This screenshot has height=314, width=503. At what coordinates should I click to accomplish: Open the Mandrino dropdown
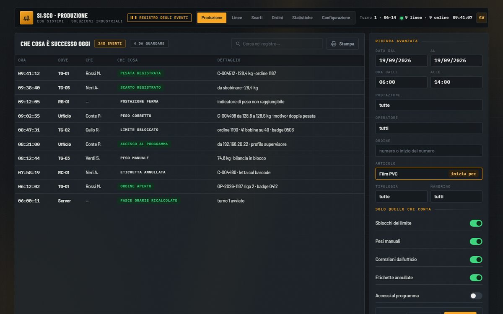456,197
